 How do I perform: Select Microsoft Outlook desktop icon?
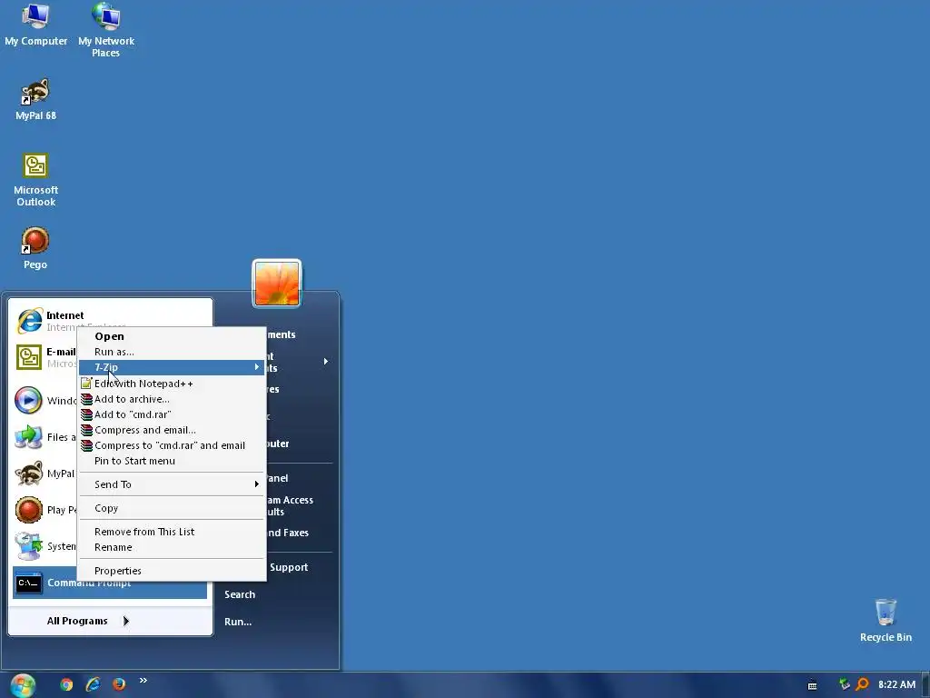35,179
